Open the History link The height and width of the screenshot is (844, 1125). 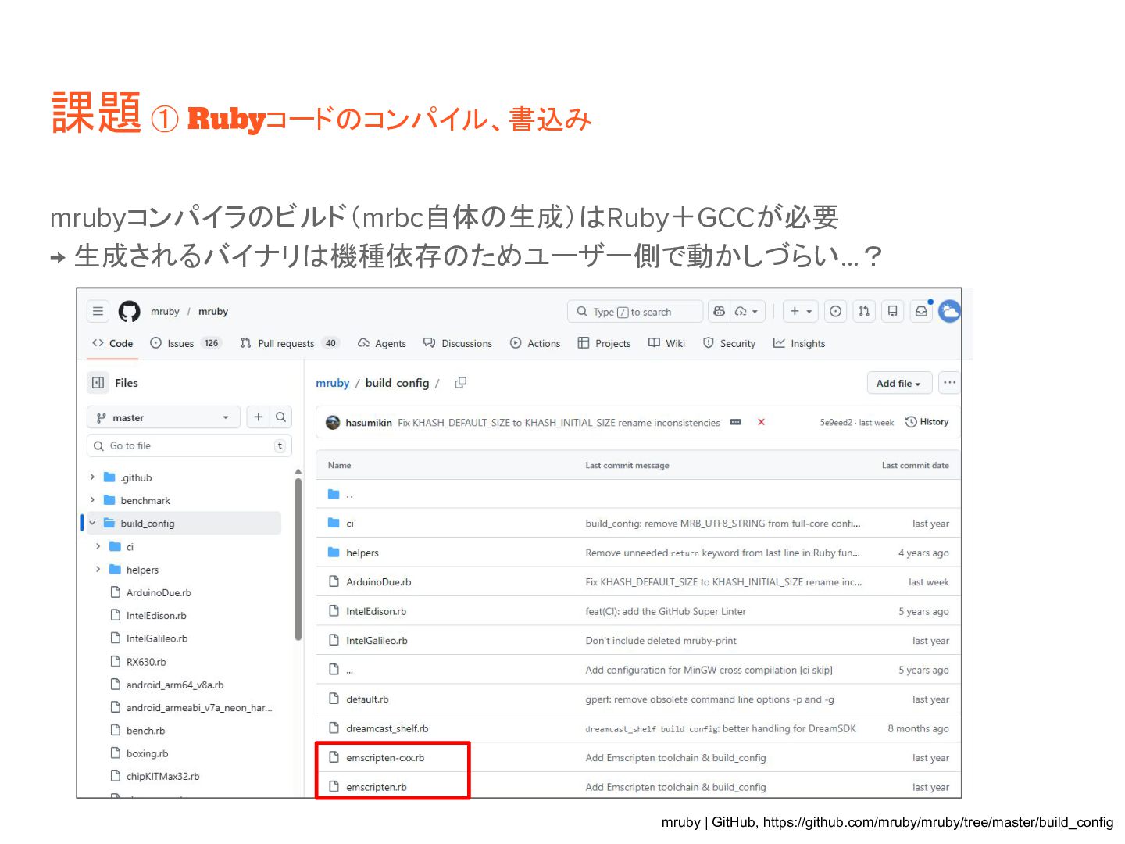click(927, 422)
